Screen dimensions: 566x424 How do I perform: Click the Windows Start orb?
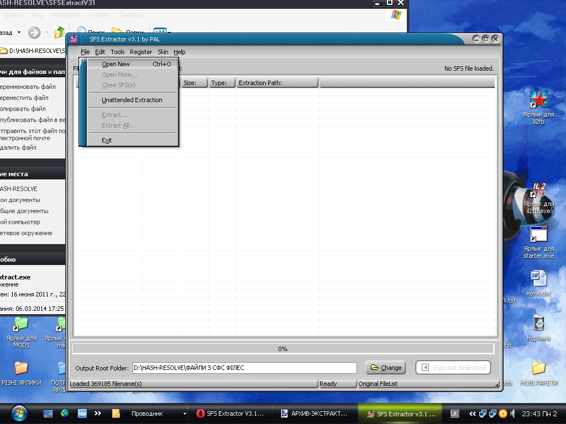(18, 413)
